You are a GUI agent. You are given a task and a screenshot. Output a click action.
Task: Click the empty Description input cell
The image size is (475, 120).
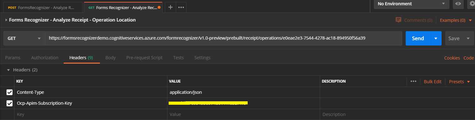click(x=397, y=114)
